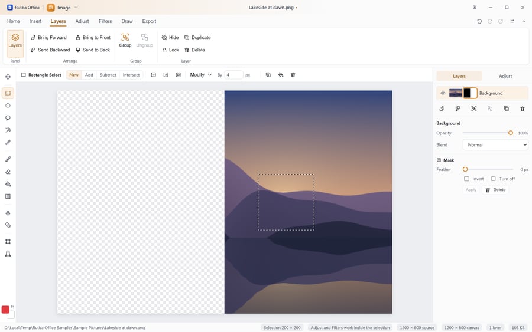
Task: Select the Move tool
Action: tap(8, 77)
